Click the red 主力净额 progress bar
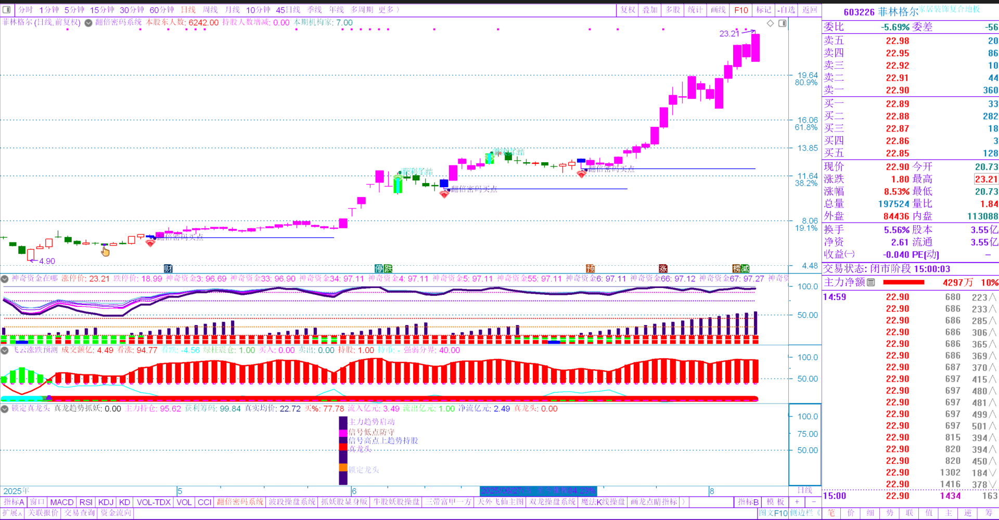 point(904,282)
